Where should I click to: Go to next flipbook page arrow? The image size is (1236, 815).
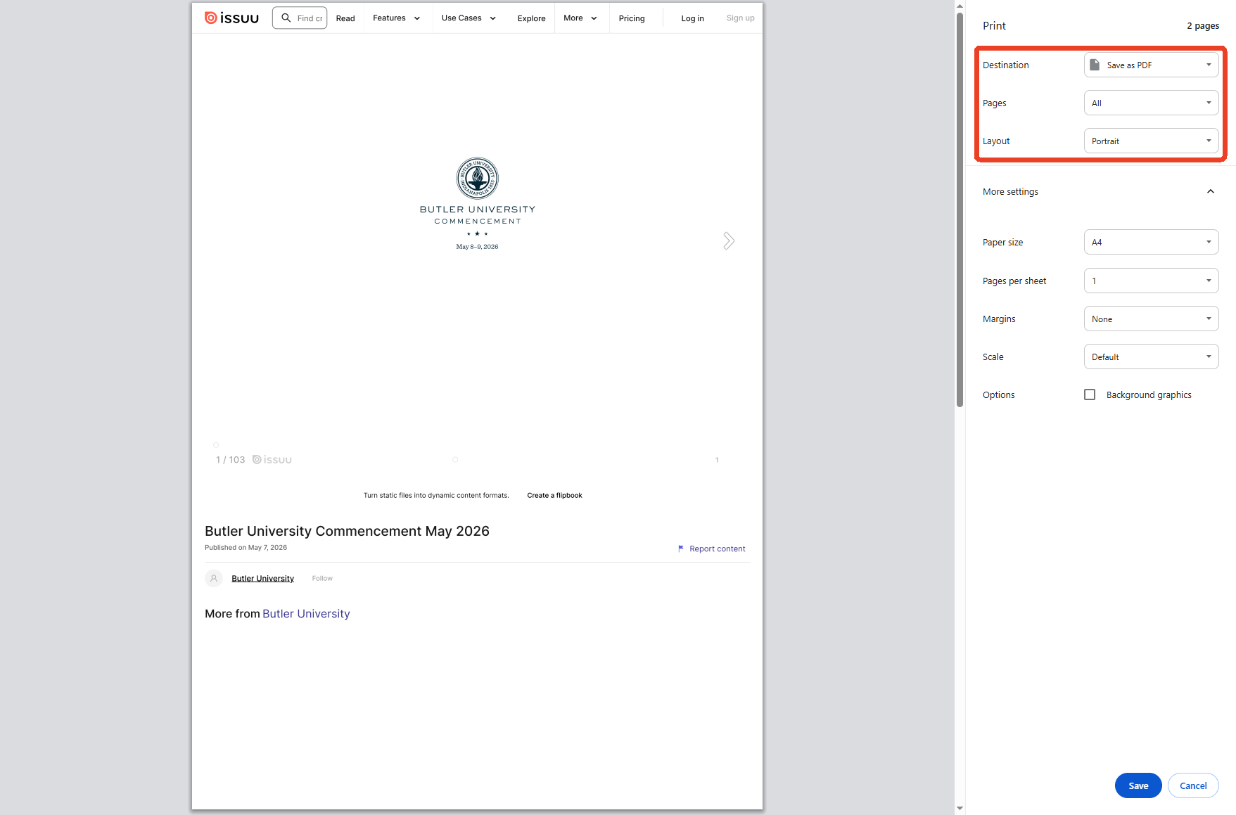[x=729, y=241]
